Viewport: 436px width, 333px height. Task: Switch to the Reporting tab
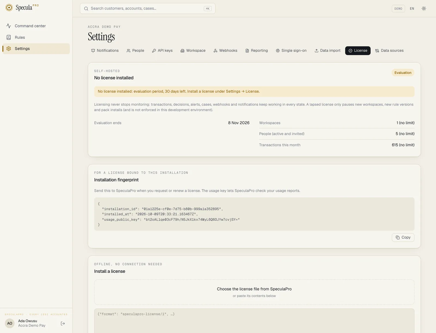tap(257, 51)
